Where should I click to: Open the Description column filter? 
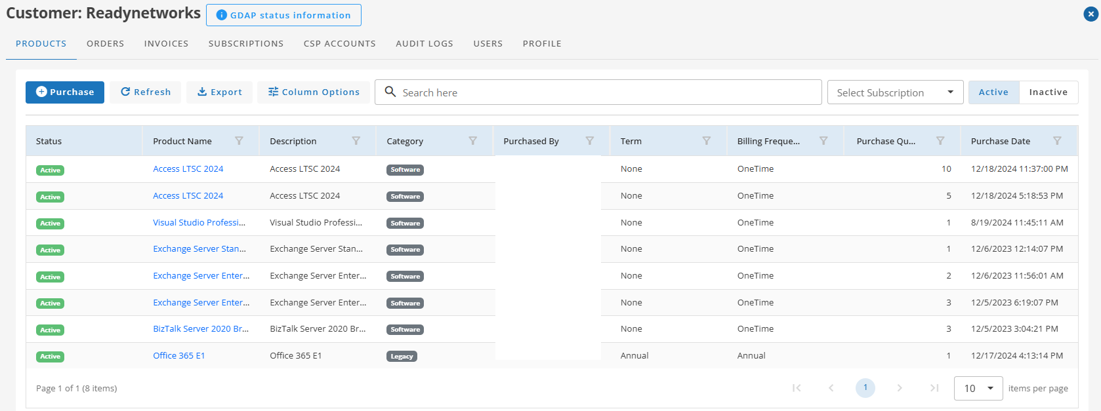click(356, 141)
